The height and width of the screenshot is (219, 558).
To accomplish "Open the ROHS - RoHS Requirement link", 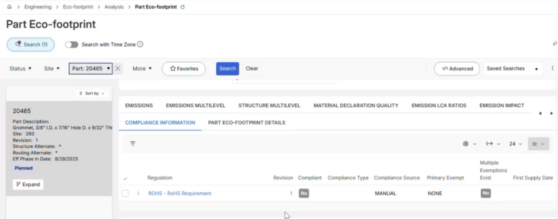I will tap(180, 193).
